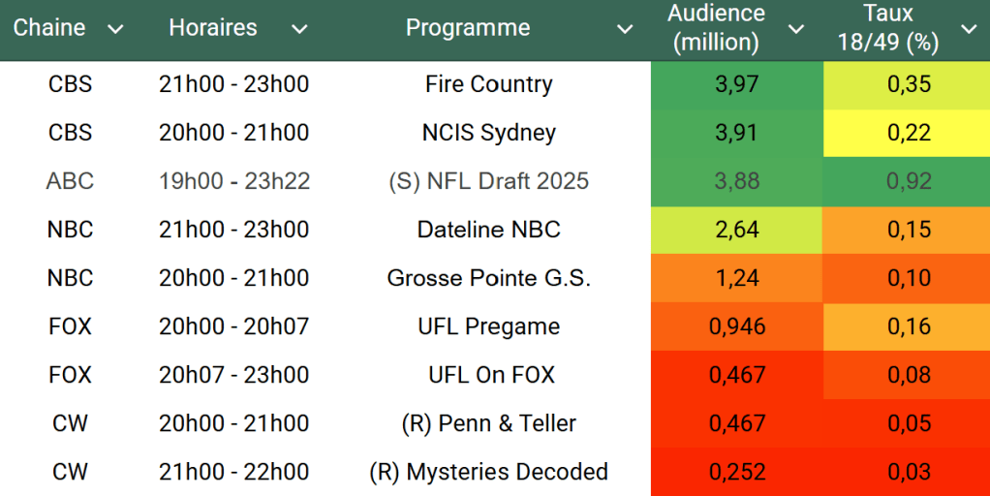Open the Horaires column filter dropdown

299,29
